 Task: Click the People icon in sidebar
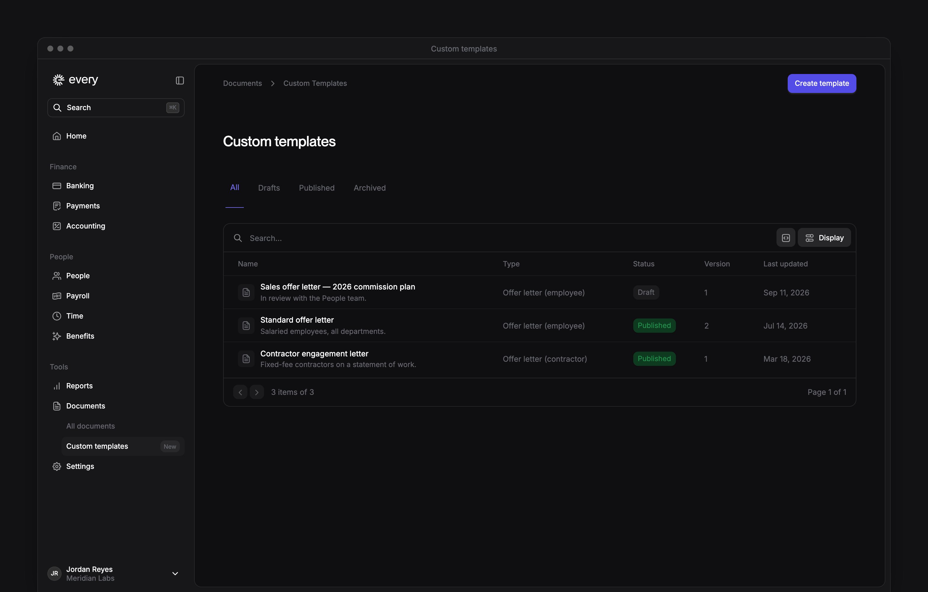[57, 276]
